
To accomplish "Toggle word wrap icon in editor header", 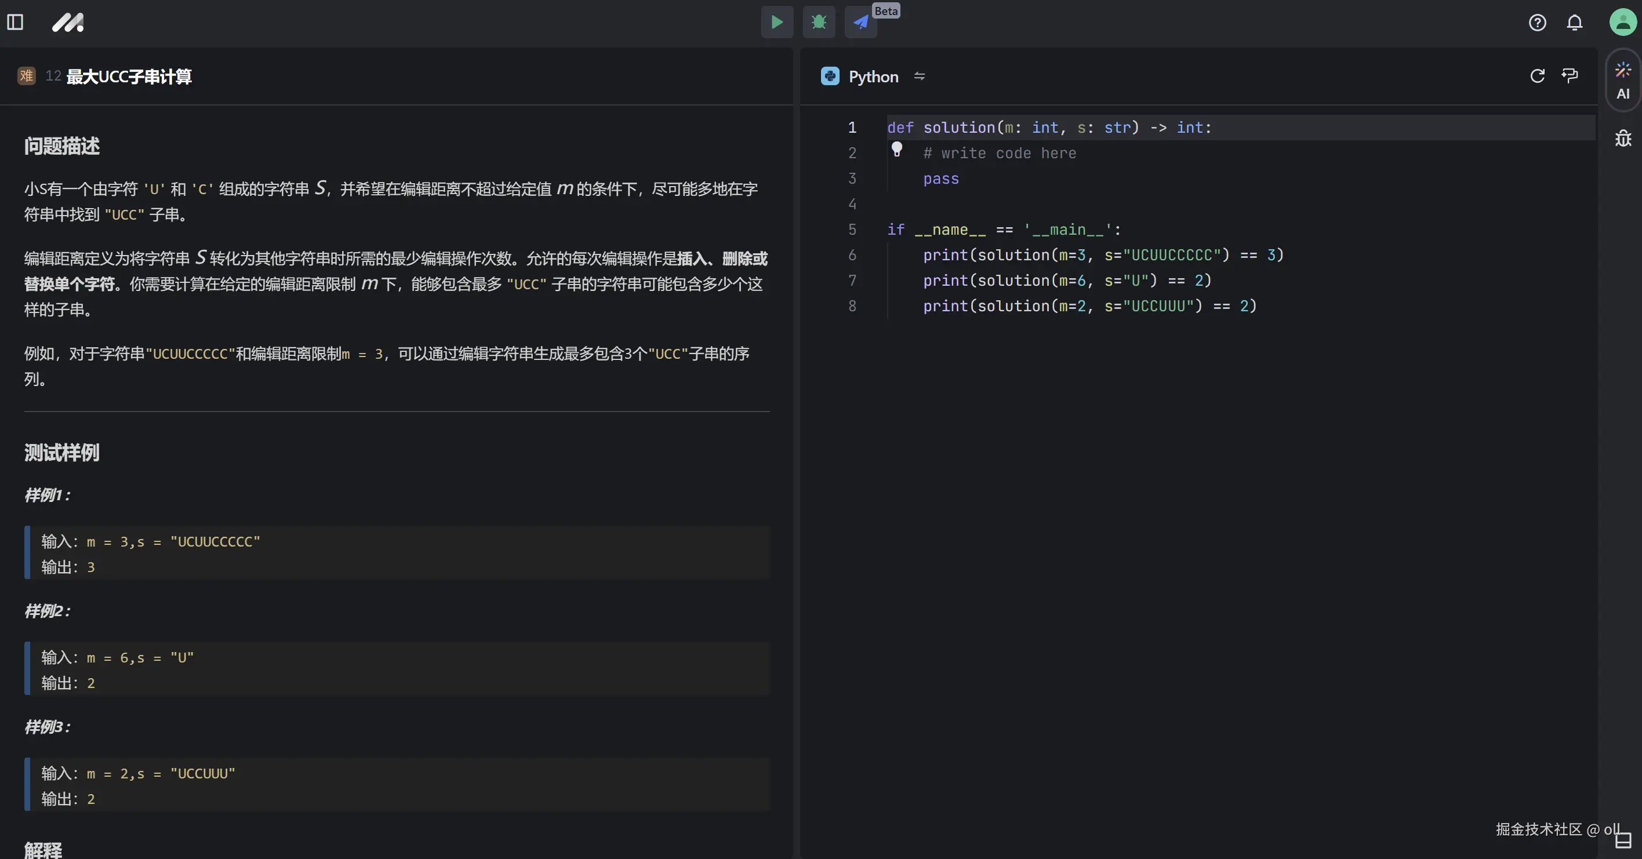I will coord(1570,76).
